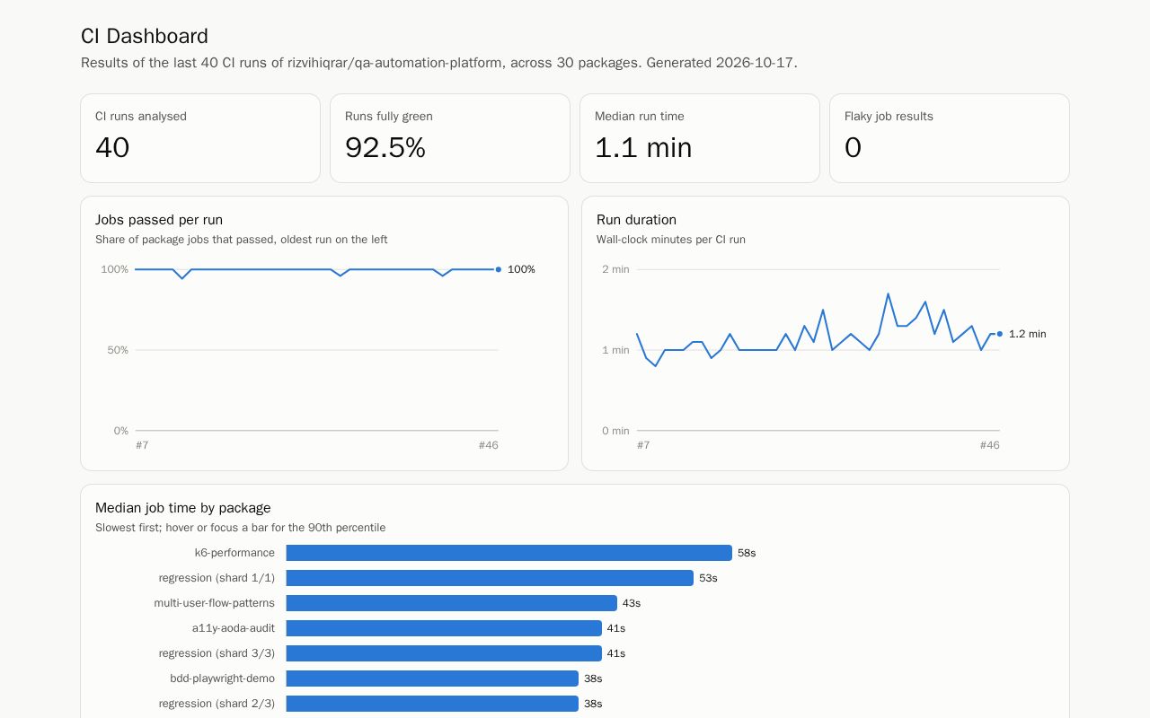Image resolution: width=1150 pixels, height=718 pixels.
Task: Select the regression (shard 1/1) bar
Action: point(490,578)
